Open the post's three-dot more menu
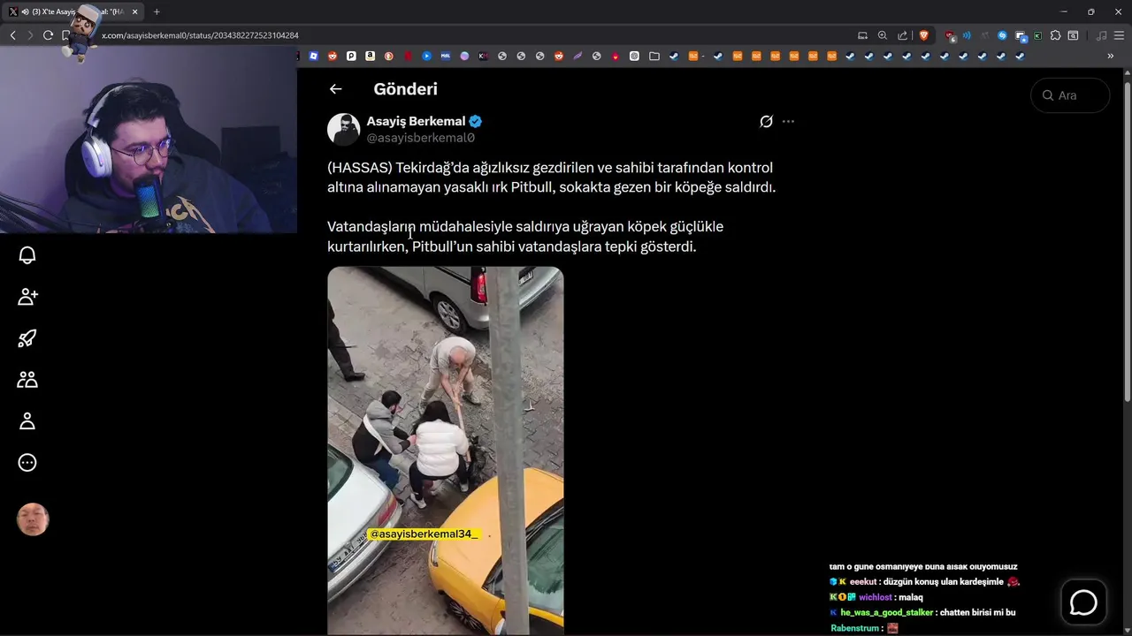 (x=788, y=122)
